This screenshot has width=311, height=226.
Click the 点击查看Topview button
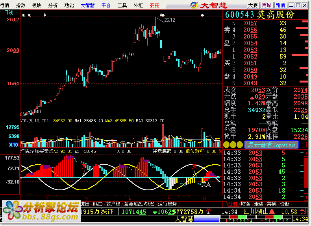[x=271, y=145]
